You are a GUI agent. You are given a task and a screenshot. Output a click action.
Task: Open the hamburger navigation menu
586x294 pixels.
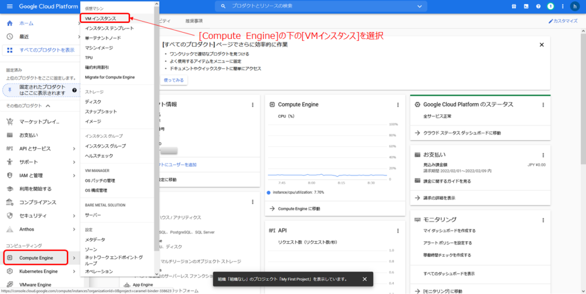point(9,6)
